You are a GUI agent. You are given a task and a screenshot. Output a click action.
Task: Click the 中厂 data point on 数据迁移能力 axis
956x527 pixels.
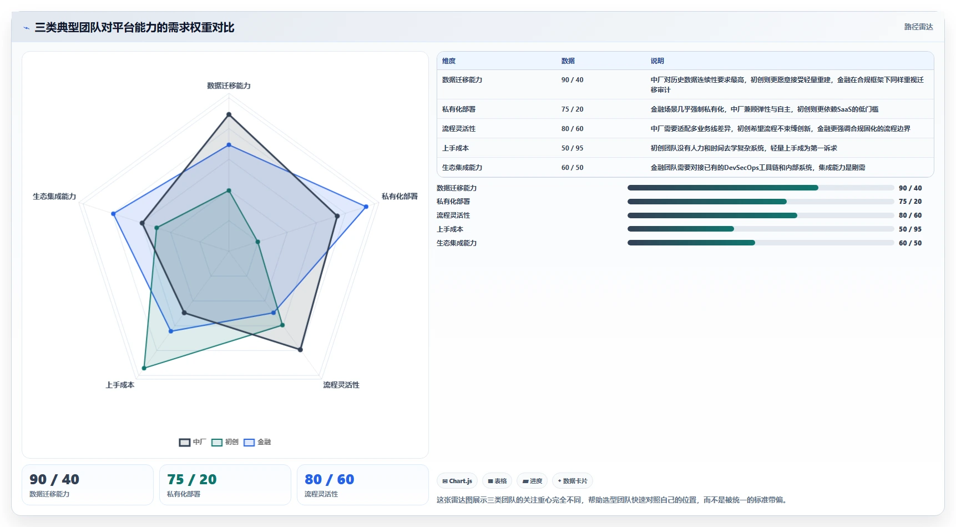[229, 115]
